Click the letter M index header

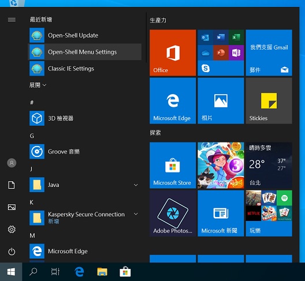pos(32,235)
